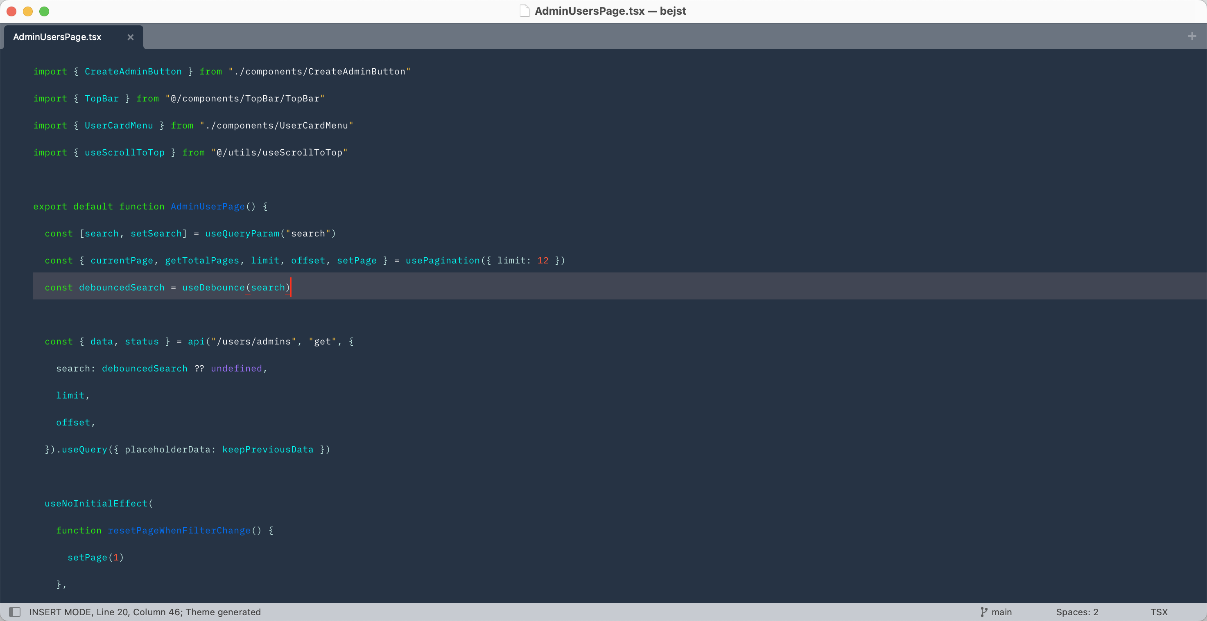
Task: Click the git branch icon next to main
Action: point(983,612)
